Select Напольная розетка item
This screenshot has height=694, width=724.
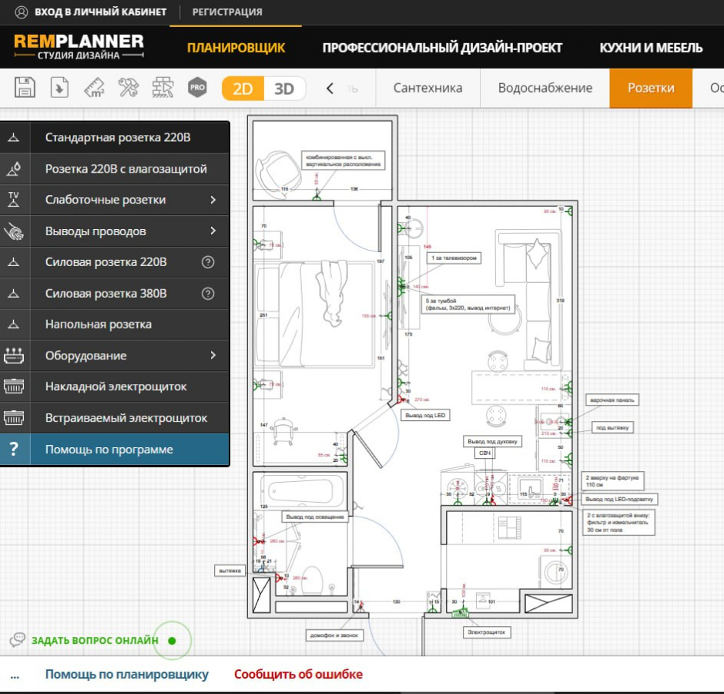(115, 325)
